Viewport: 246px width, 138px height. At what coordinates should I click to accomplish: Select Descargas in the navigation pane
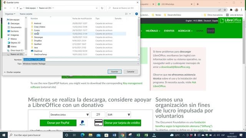15,23
